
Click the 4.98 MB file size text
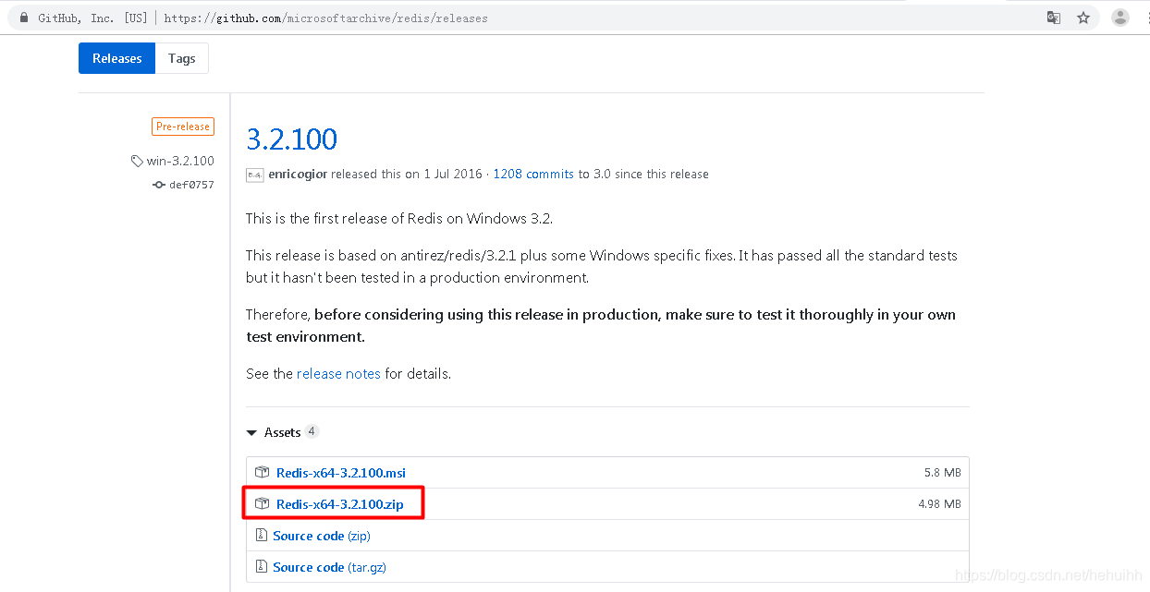point(940,504)
